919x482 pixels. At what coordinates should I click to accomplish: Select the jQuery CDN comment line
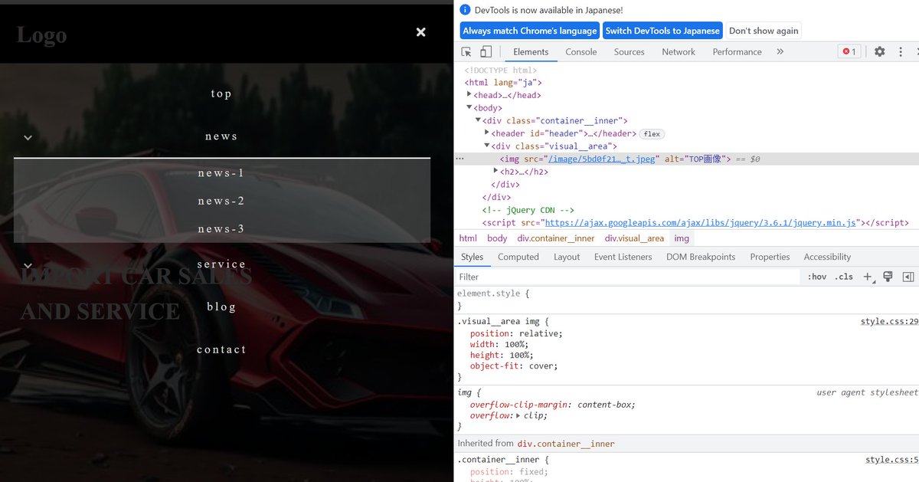tap(528, 210)
